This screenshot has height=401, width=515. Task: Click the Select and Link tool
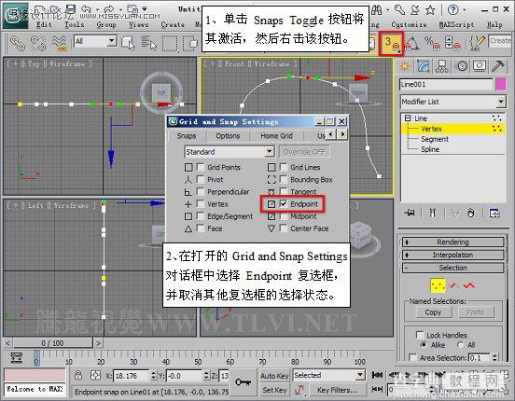(18, 43)
